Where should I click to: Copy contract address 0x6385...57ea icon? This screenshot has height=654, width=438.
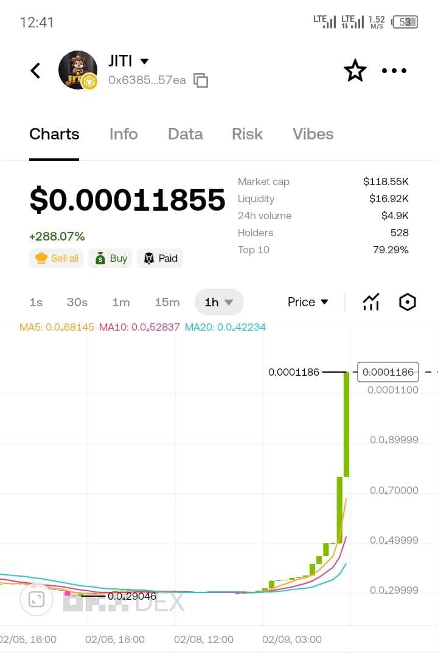click(x=201, y=80)
